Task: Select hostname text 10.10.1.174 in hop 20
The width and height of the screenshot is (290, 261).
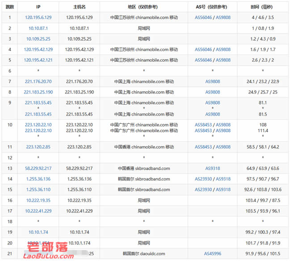Action: tap(80, 243)
